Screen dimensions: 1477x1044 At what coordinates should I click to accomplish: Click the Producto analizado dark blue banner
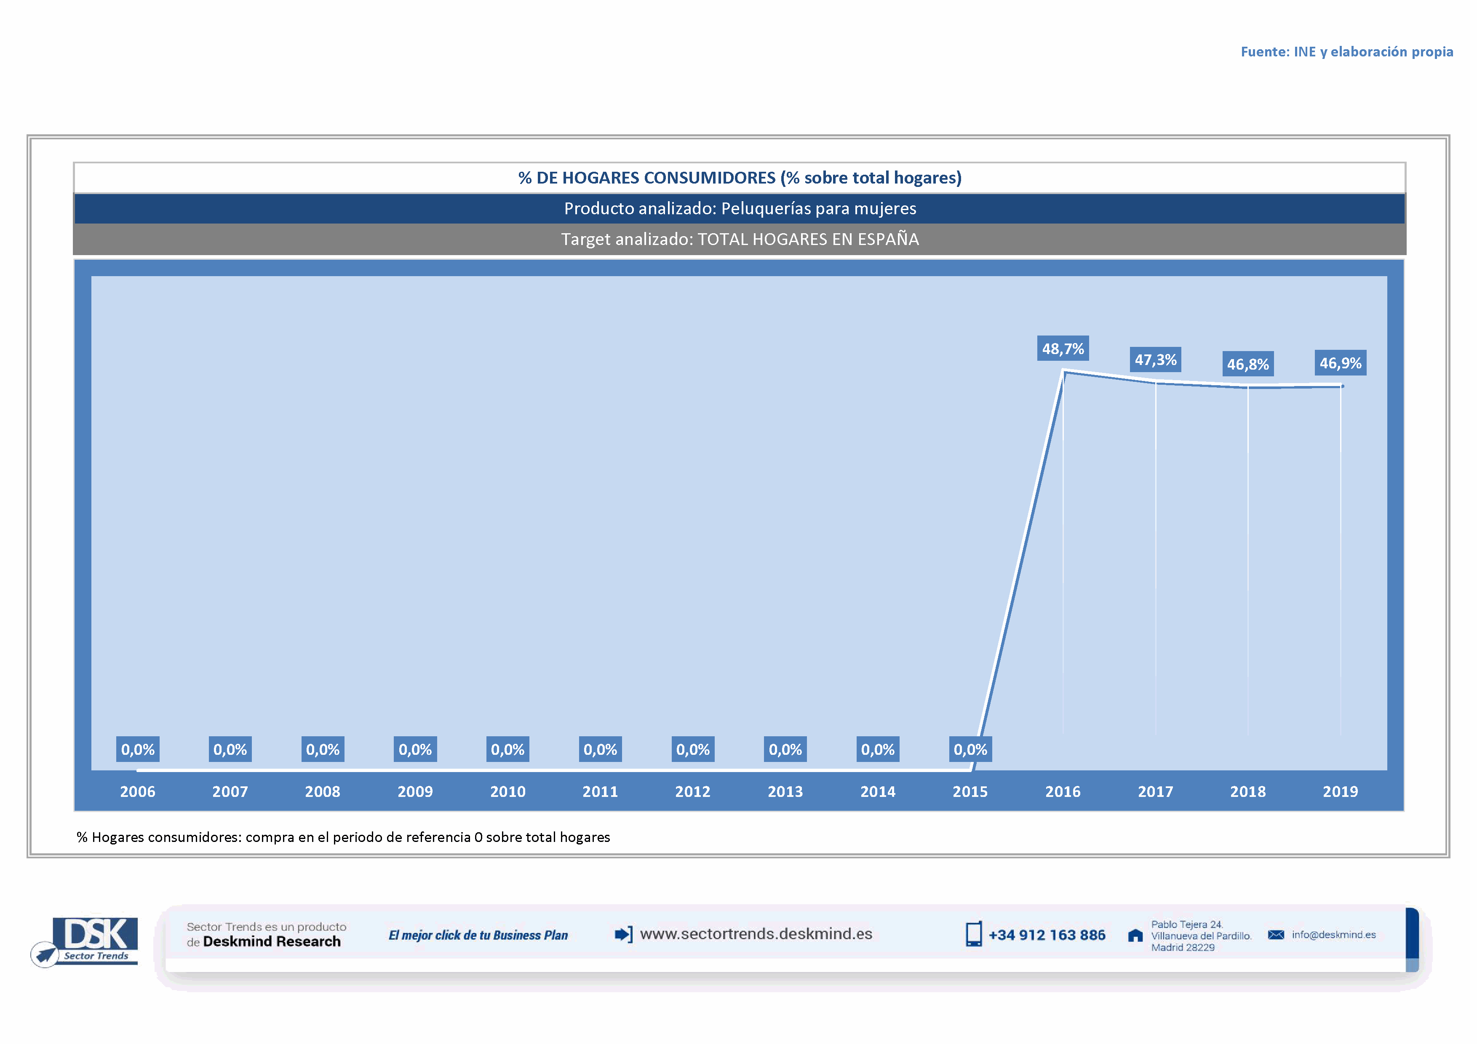click(x=739, y=208)
